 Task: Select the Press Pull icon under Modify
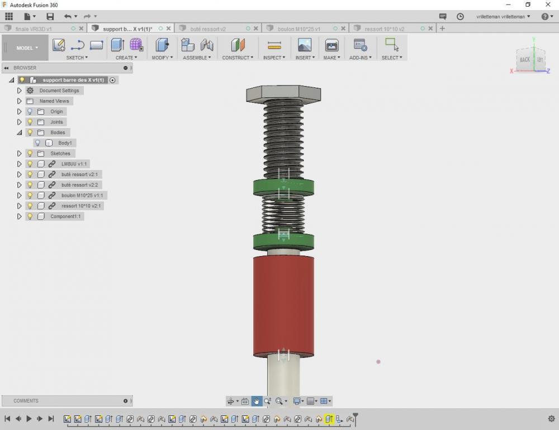(162, 45)
